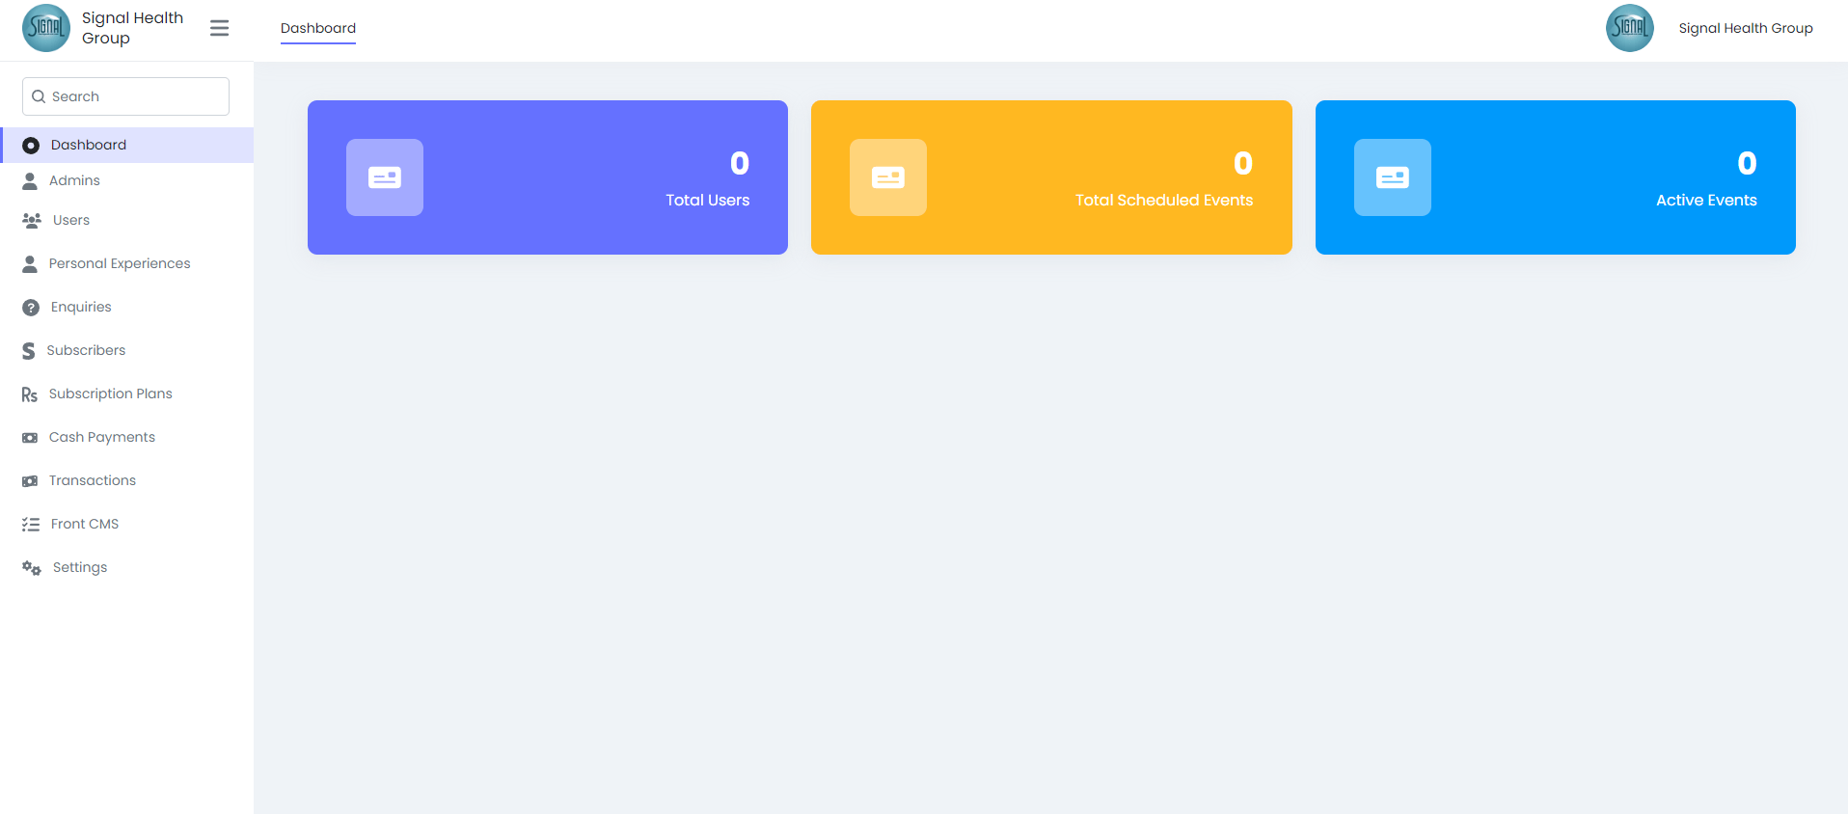
Task: Click the Total Scheduled Events card icon
Action: (888, 177)
